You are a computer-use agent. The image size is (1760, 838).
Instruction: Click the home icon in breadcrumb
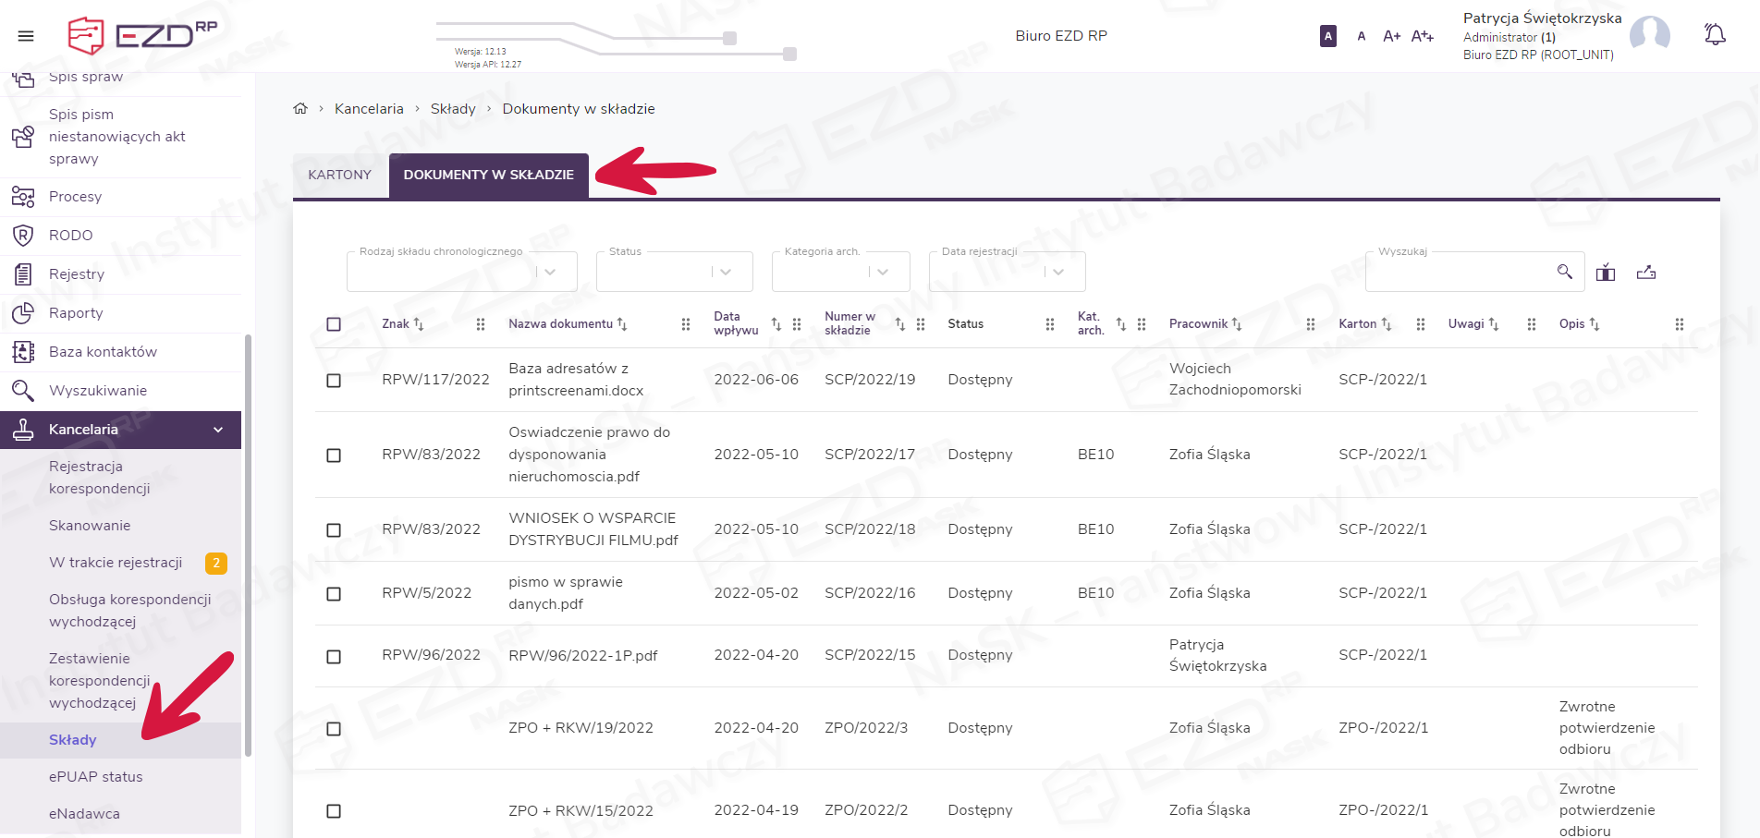(x=300, y=109)
